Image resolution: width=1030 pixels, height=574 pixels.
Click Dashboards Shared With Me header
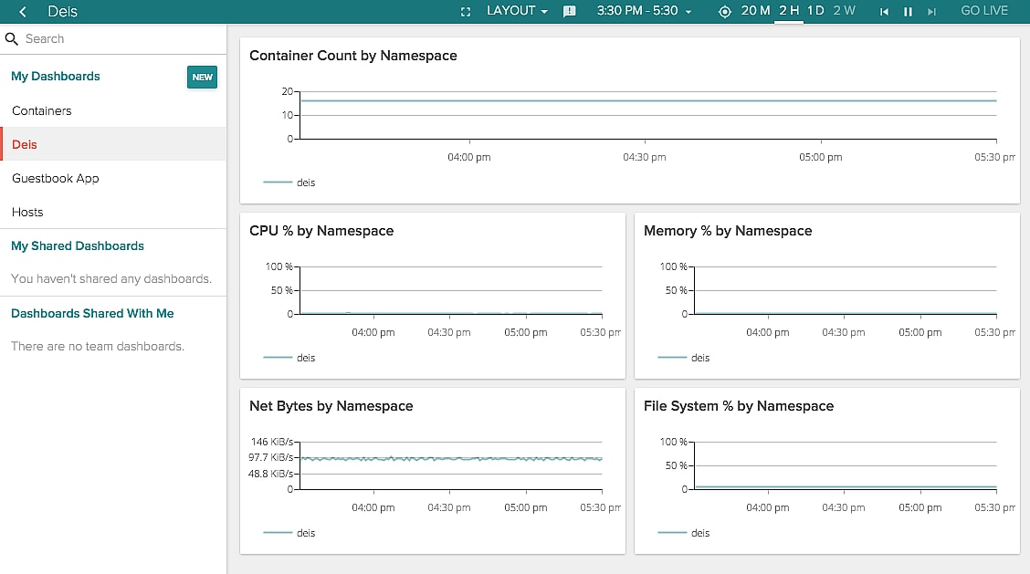click(92, 313)
